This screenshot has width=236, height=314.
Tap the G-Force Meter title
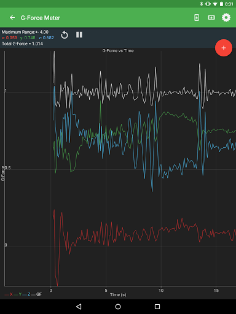(x=41, y=18)
